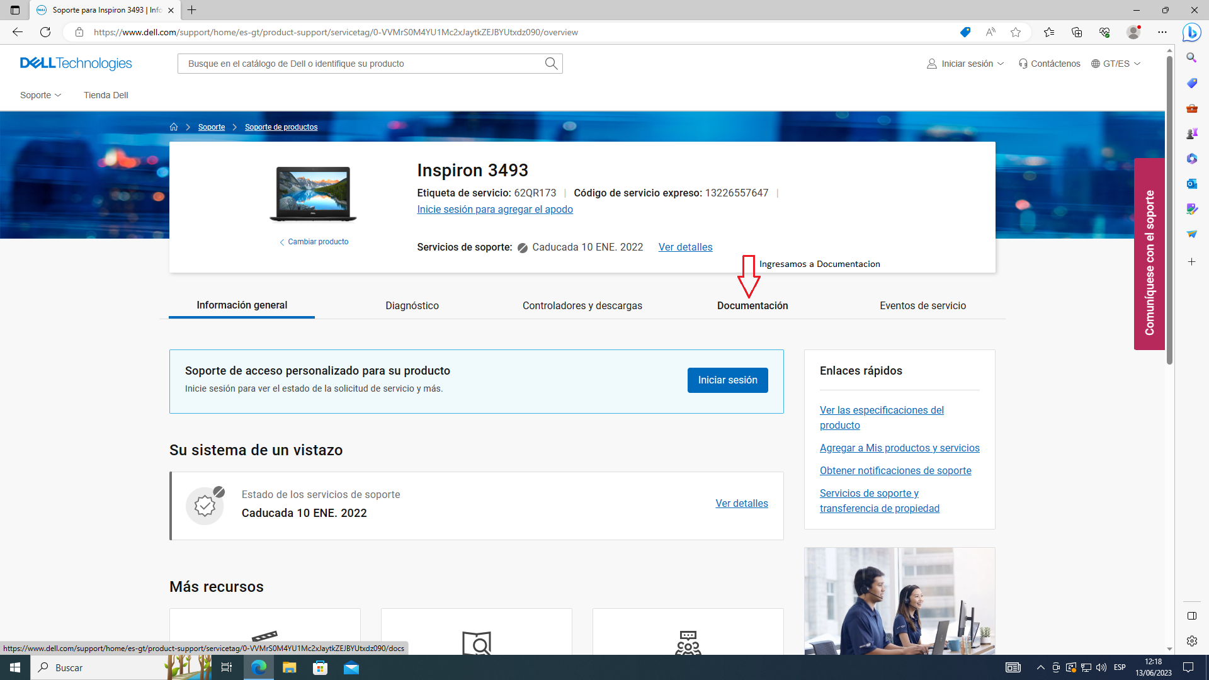Open File Explorer from taskbar
This screenshot has height=680, width=1209.
pyautogui.click(x=289, y=667)
